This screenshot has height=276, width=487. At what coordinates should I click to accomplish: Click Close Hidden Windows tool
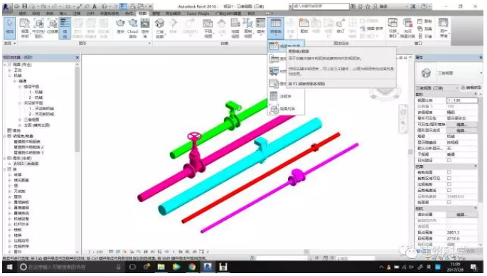[x=407, y=28]
